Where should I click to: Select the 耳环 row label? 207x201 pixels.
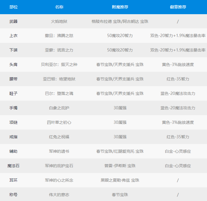click(x=14, y=180)
